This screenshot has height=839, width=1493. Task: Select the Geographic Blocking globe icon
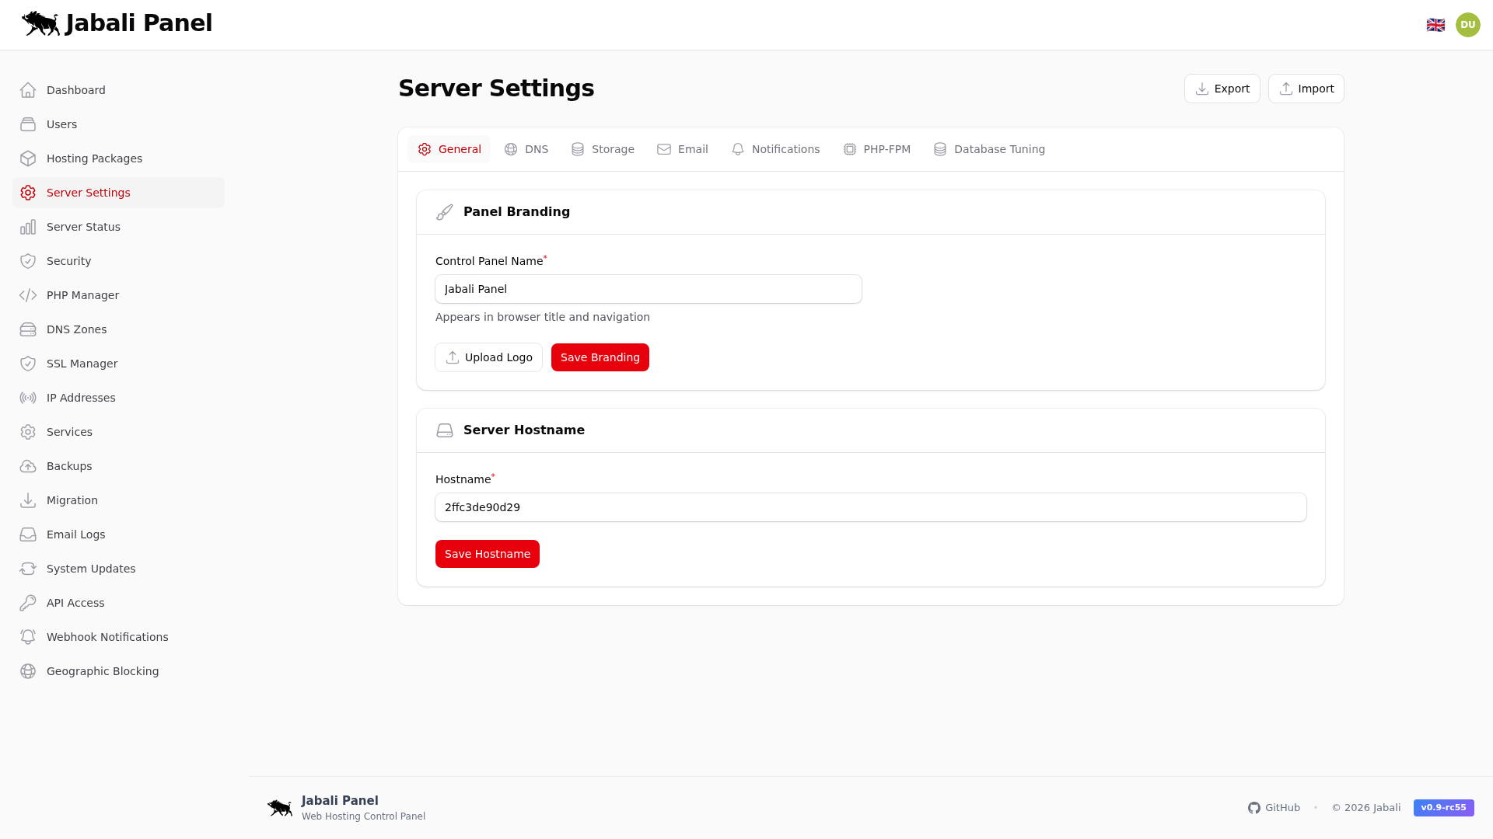point(28,671)
